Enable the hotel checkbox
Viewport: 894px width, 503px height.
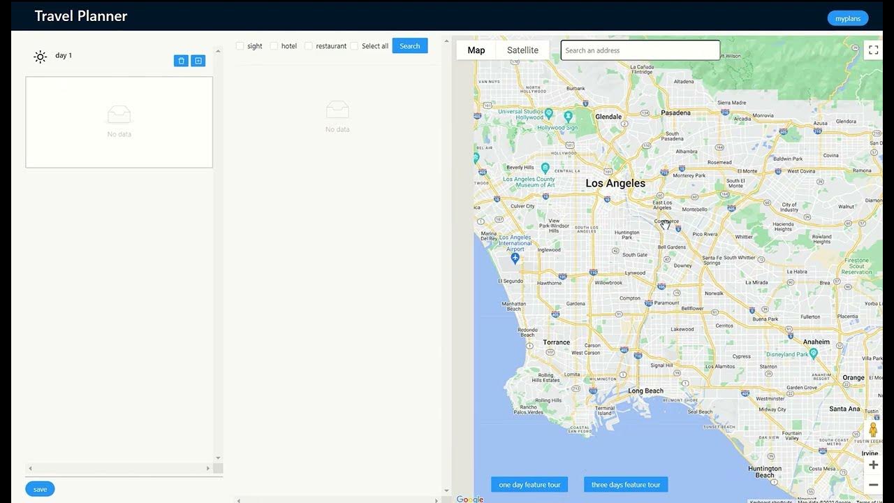(x=274, y=46)
